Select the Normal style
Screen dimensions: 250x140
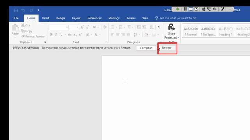pyautogui.click(x=191, y=31)
